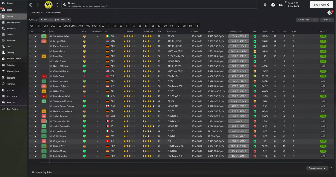
Task: Open the Home sidebar icon
Action: [x=3, y=3]
